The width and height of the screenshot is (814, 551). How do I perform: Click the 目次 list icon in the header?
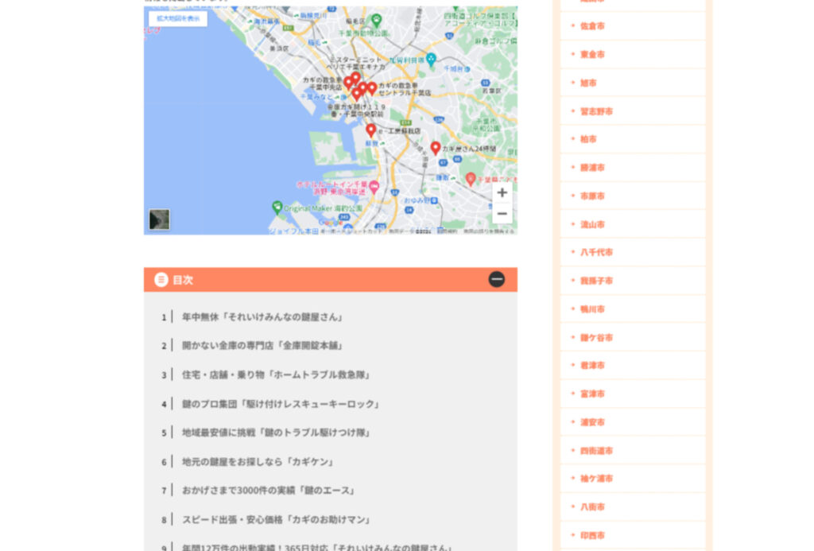[161, 280]
